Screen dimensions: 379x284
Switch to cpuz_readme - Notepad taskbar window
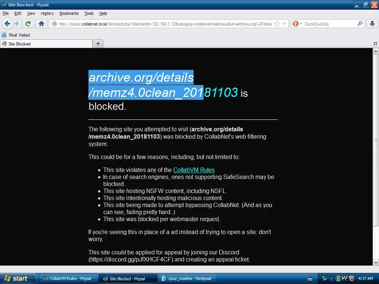pyautogui.click(x=187, y=278)
